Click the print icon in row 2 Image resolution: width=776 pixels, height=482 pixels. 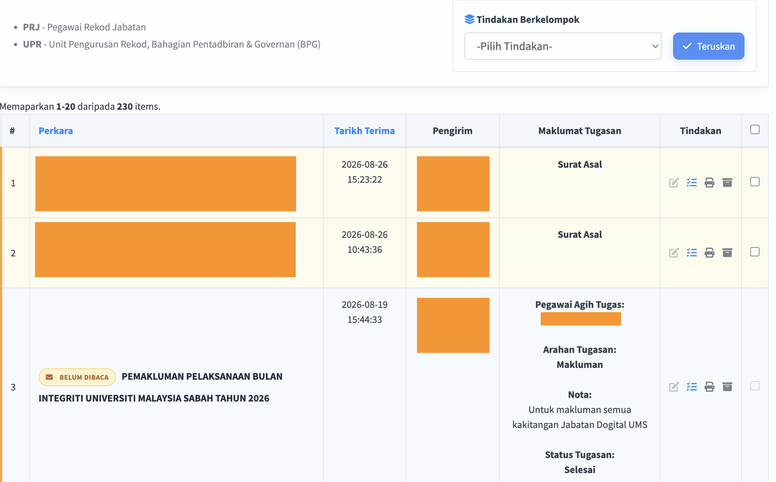coord(709,253)
